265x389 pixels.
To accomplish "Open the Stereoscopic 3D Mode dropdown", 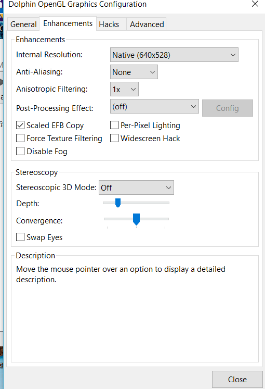I will (136, 187).
